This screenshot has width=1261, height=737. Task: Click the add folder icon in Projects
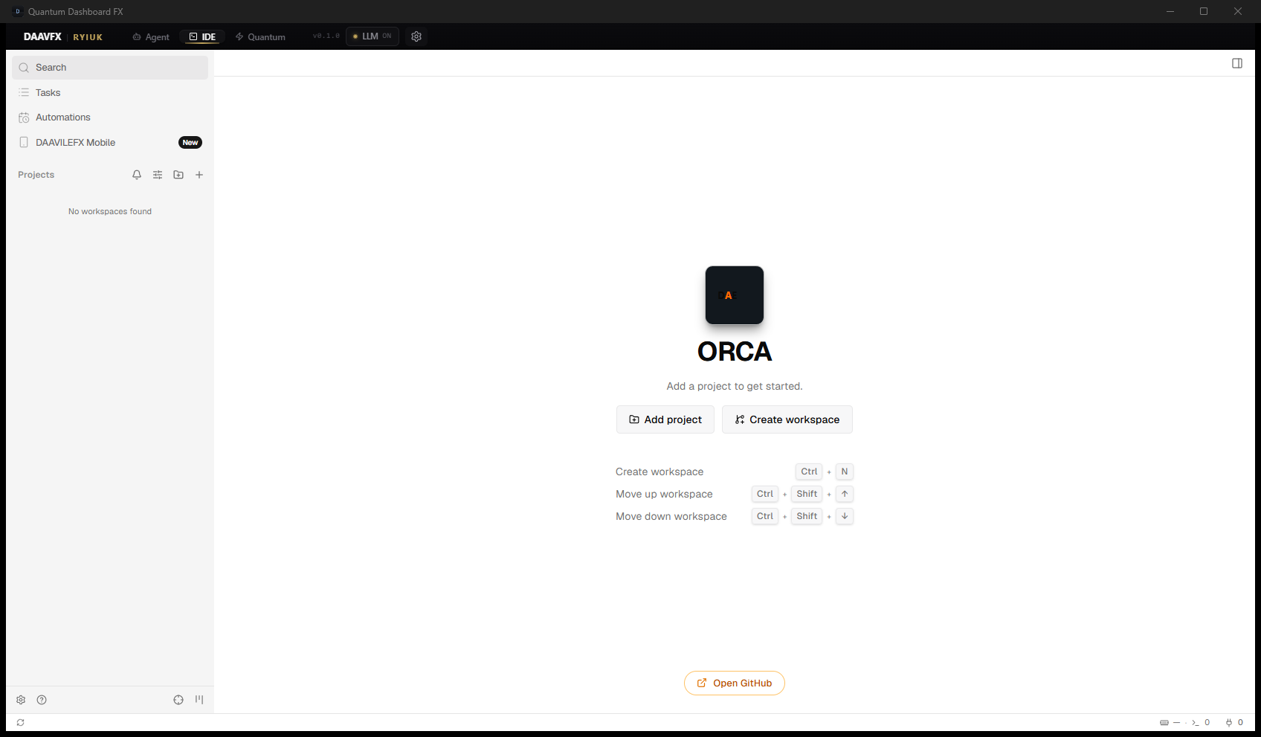[x=178, y=175]
